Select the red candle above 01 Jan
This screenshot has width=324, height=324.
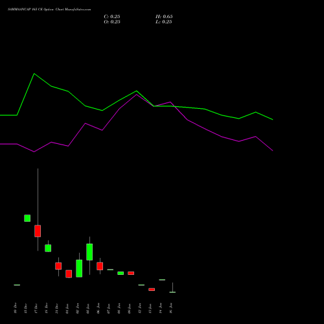(x=69, y=274)
